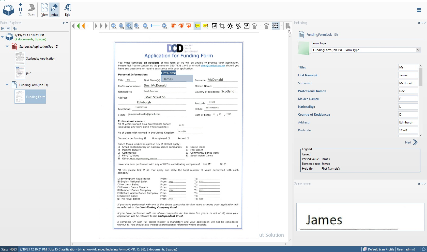Toggle show annotations speech bubble
The image size is (427, 252).
click(197, 26)
